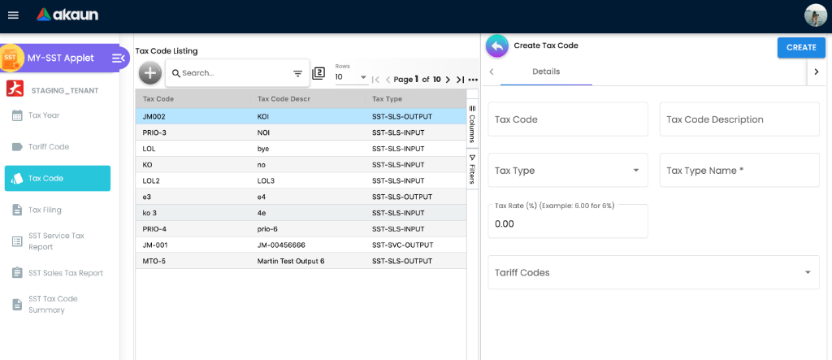Toggle the Filters side panel
Image resolution: width=832 pixels, height=360 pixels.
[472, 169]
